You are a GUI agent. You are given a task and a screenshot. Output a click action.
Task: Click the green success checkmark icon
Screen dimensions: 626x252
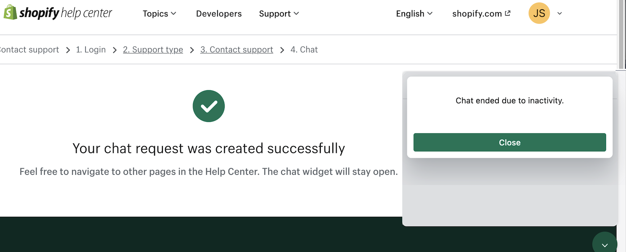[209, 106]
